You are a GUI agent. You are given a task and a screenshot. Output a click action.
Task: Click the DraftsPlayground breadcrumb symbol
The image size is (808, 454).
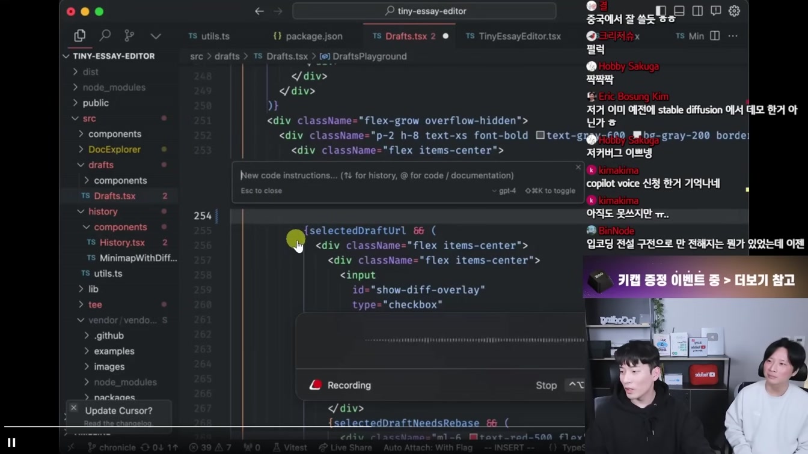pyautogui.click(x=363, y=56)
